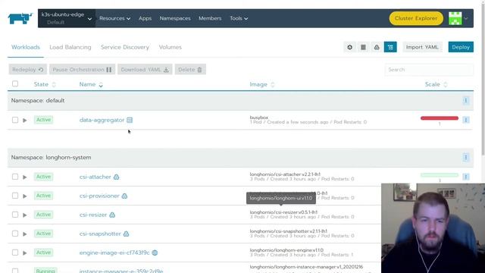Check the csi-resizer row checkbox
The height and width of the screenshot is (273, 485).
point(15,215)
